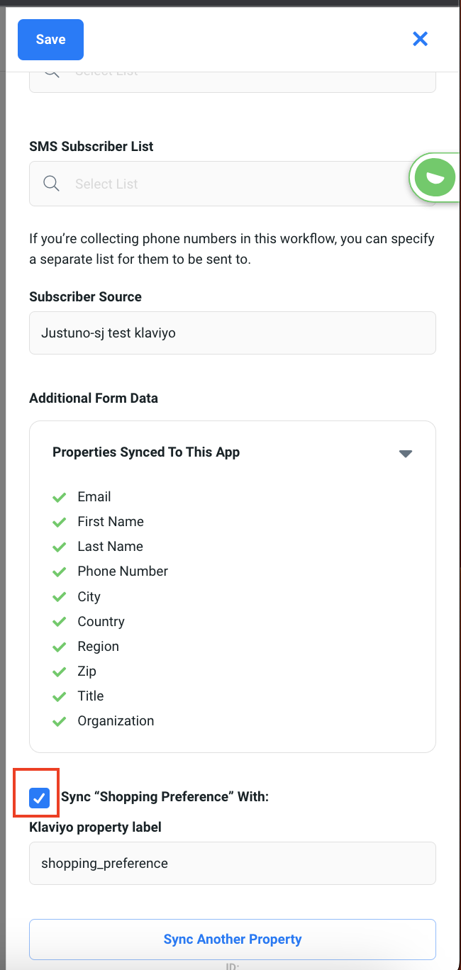Click the green checkmark beside Organization
The width and height of the screenshot is (461, 970).
pyautogui.click(x=60, y=721)
